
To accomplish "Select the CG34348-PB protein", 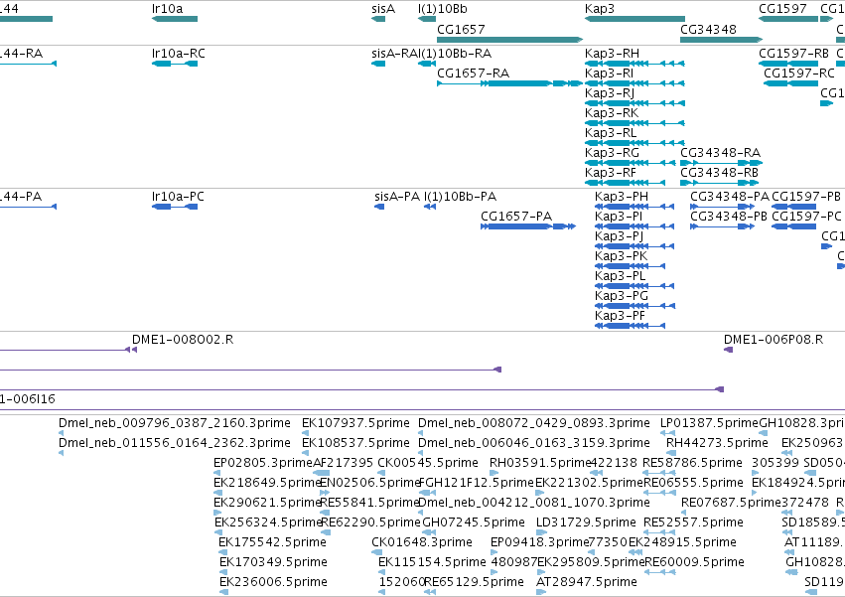I will [722, 226].
